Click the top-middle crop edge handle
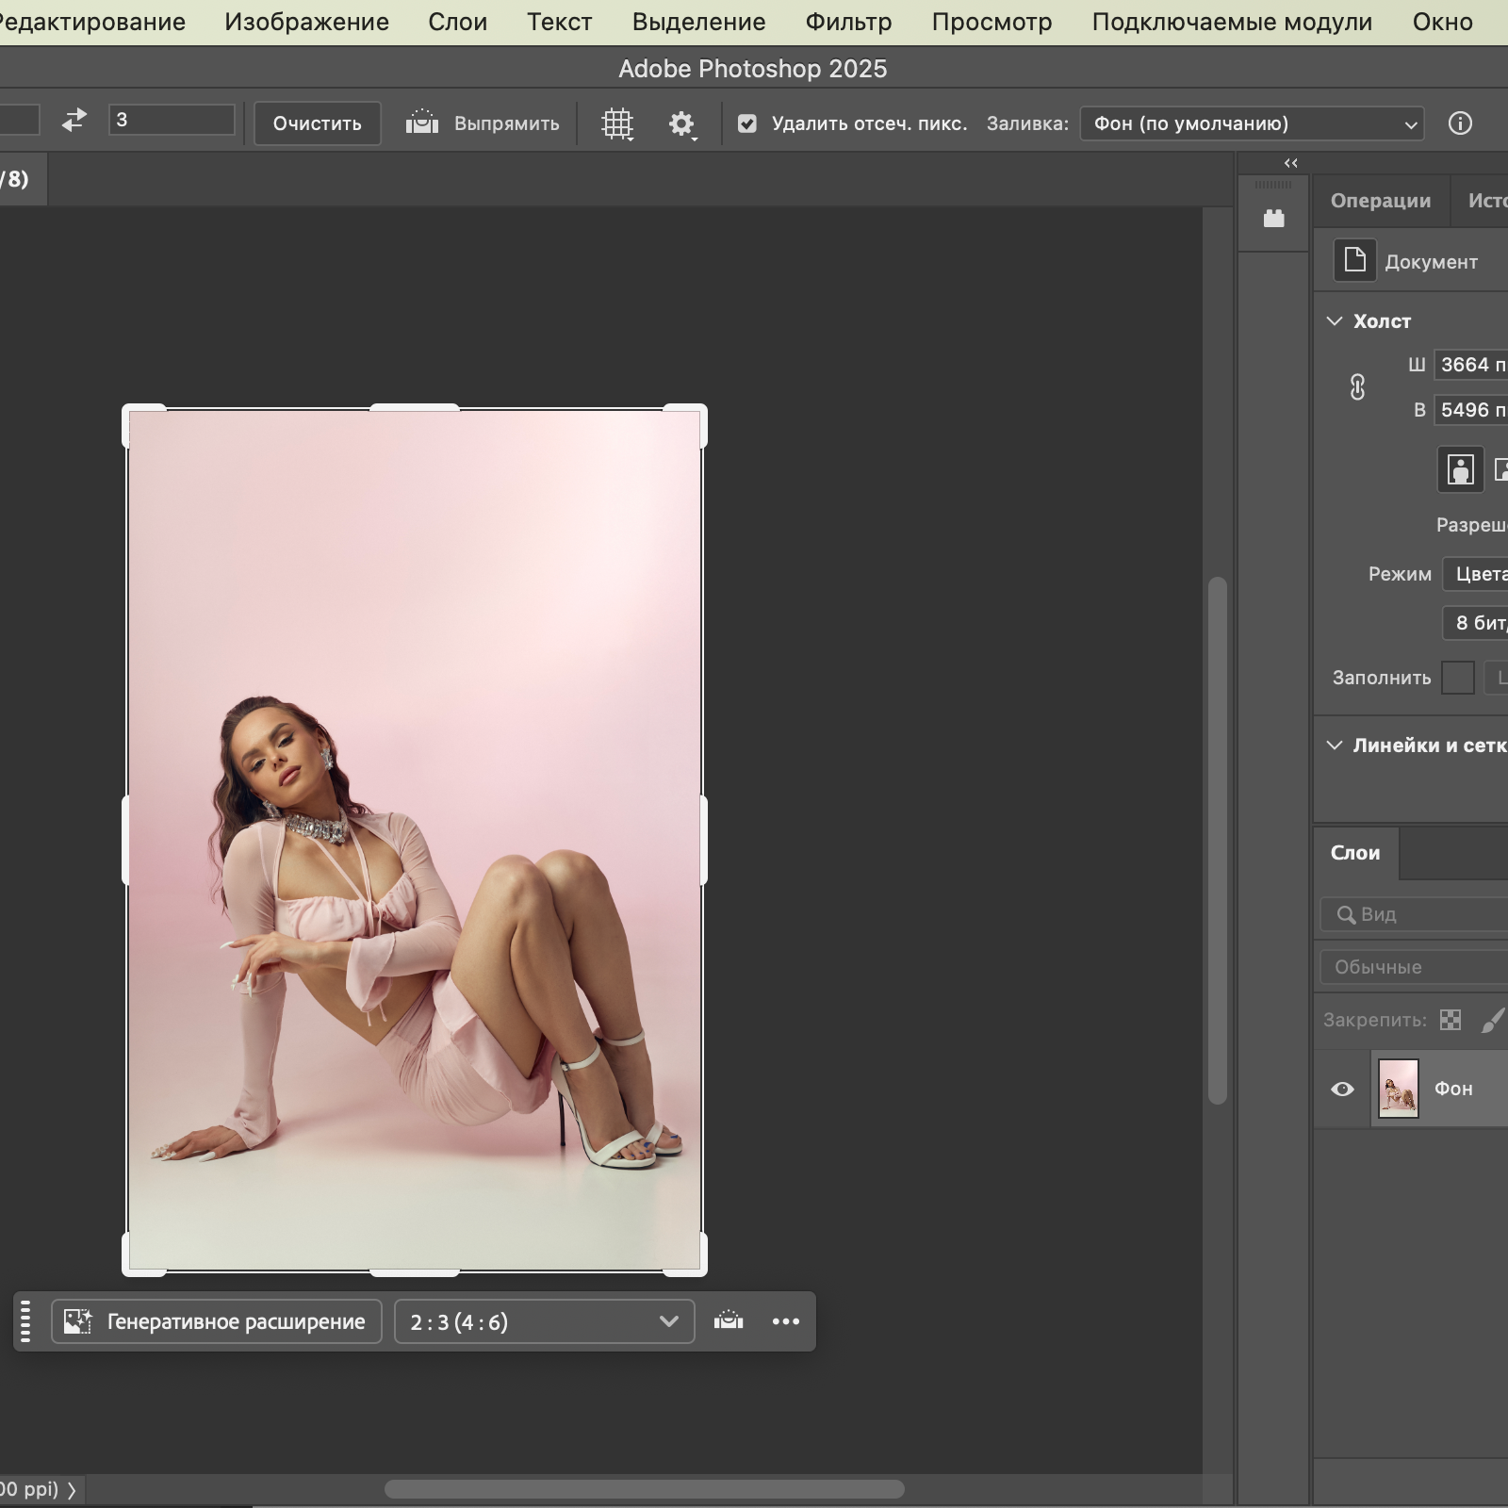 415,408
